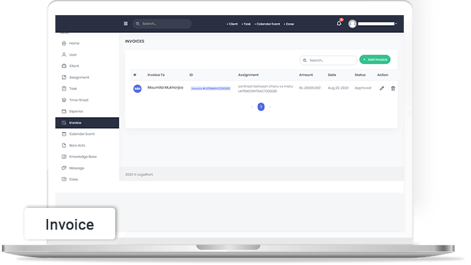Click the MM avatar for Moumita Mukherjee
Image resolution: width=471 pixels, height=265 pixels.
pyautogui.click(x=137, y=88)
